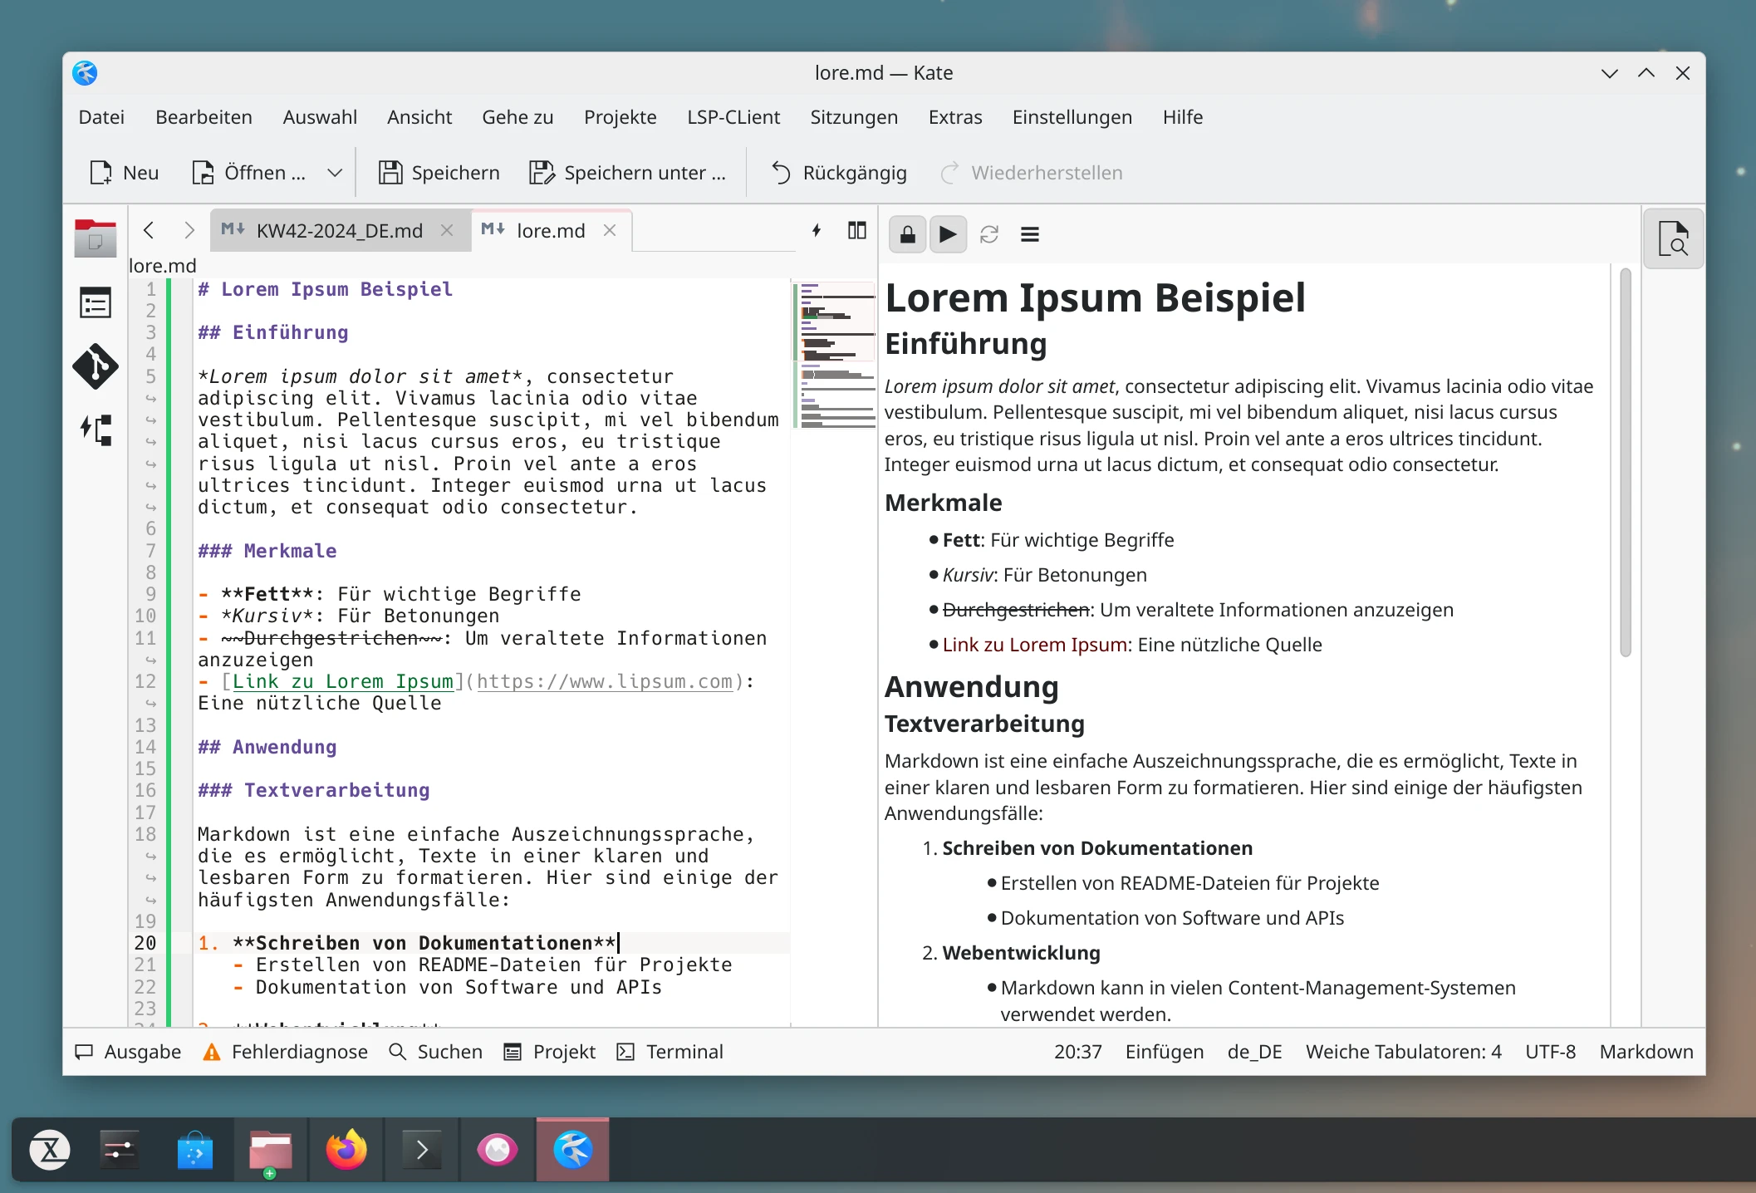
Task: Click the Neu new document button
Action: click(x=124, y=173)
